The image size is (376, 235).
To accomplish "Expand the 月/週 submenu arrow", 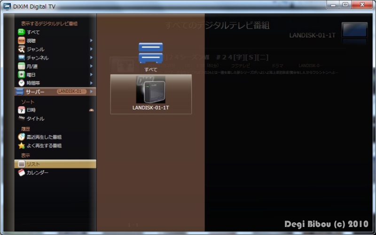I will click(x=91, y=66).
